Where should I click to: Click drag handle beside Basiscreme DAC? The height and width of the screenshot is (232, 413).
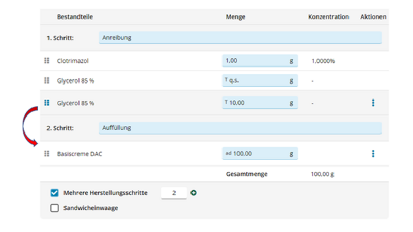46,153
